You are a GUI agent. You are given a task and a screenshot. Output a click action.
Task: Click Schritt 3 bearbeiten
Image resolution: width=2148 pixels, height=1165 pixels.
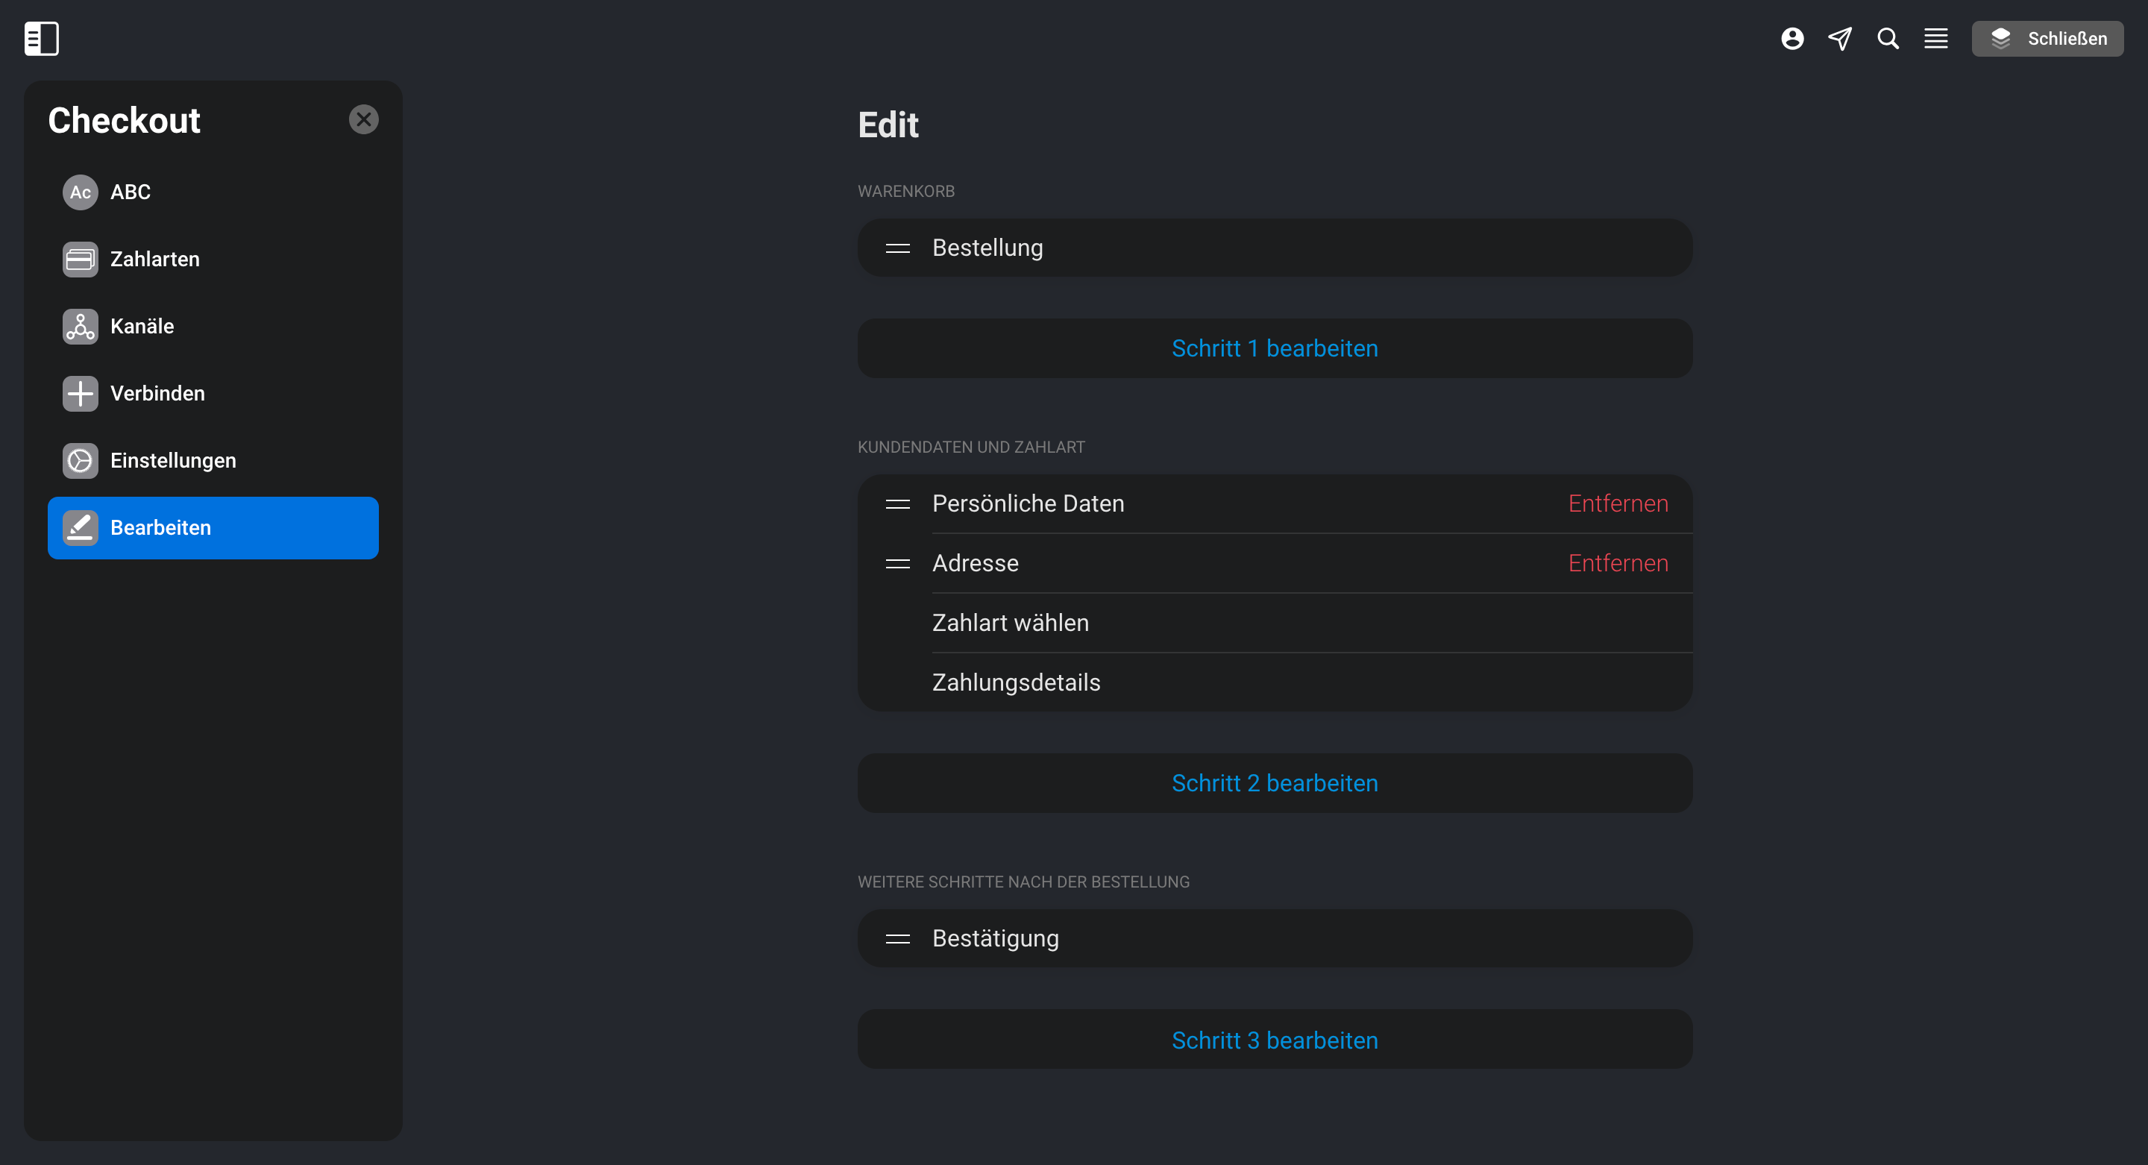[x=1274, y=1040]
